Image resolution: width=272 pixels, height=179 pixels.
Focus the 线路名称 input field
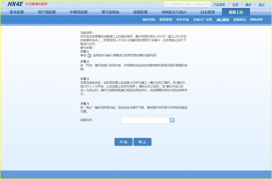(x=145, y=120)
